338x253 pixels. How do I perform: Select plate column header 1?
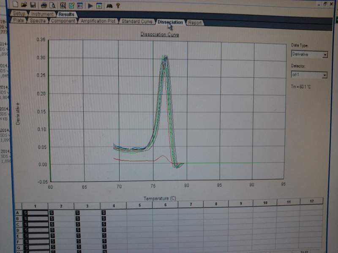pyautogui.click(x=35, y=206)
